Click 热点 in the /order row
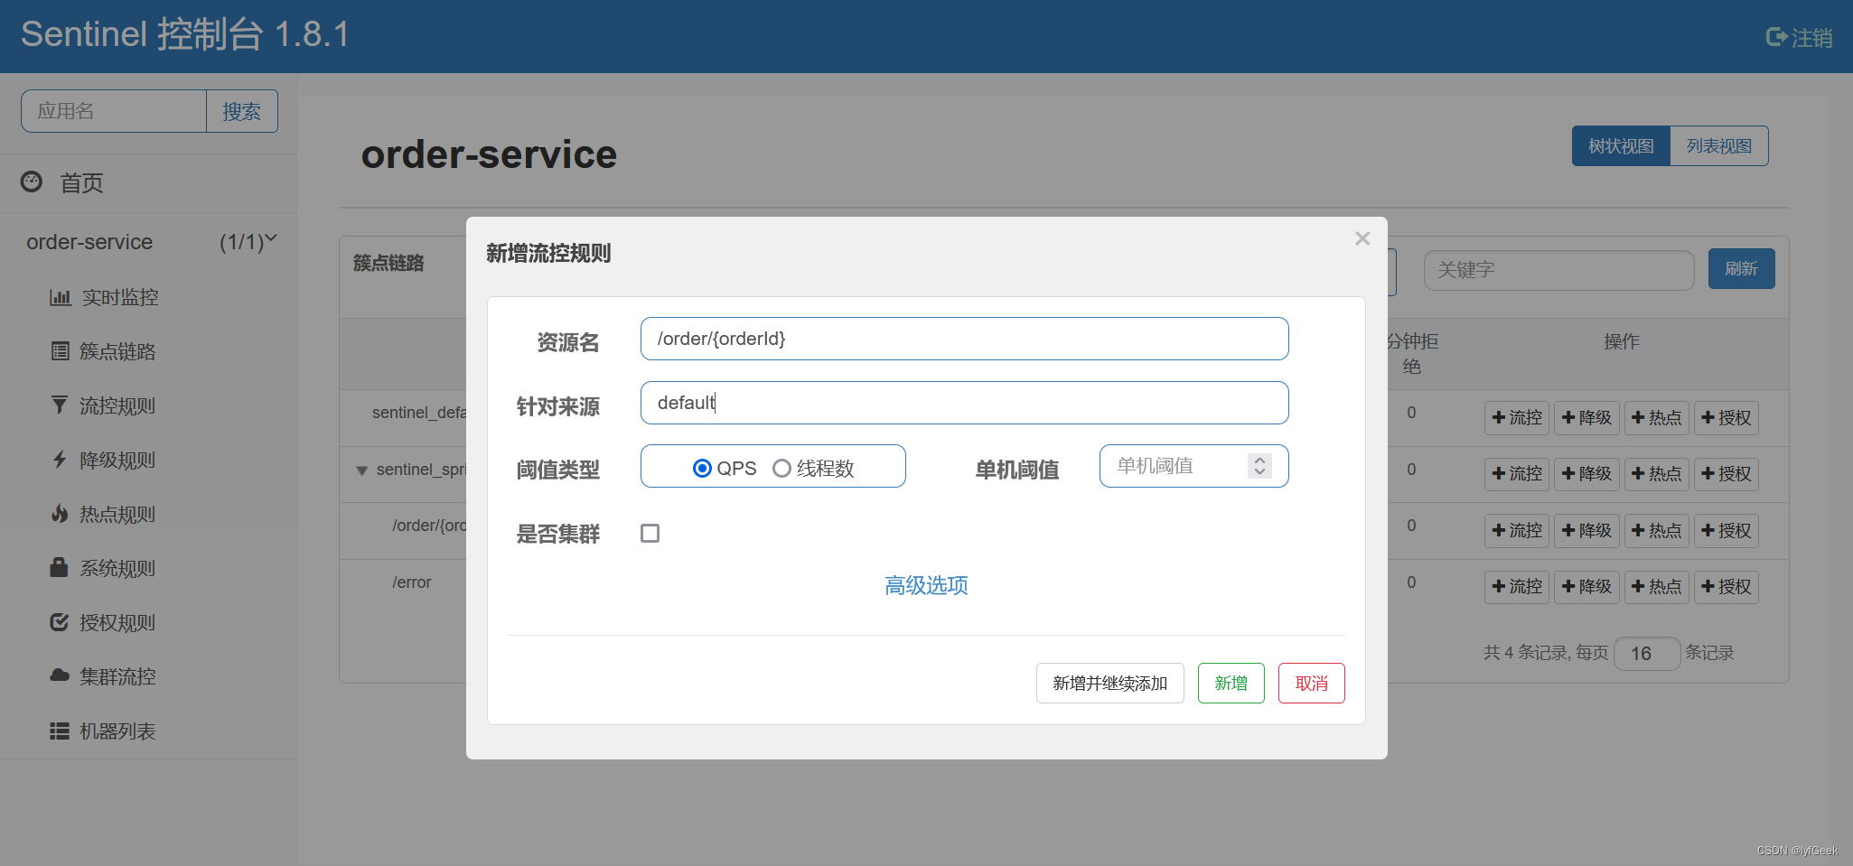 [x=1656, y=530]
